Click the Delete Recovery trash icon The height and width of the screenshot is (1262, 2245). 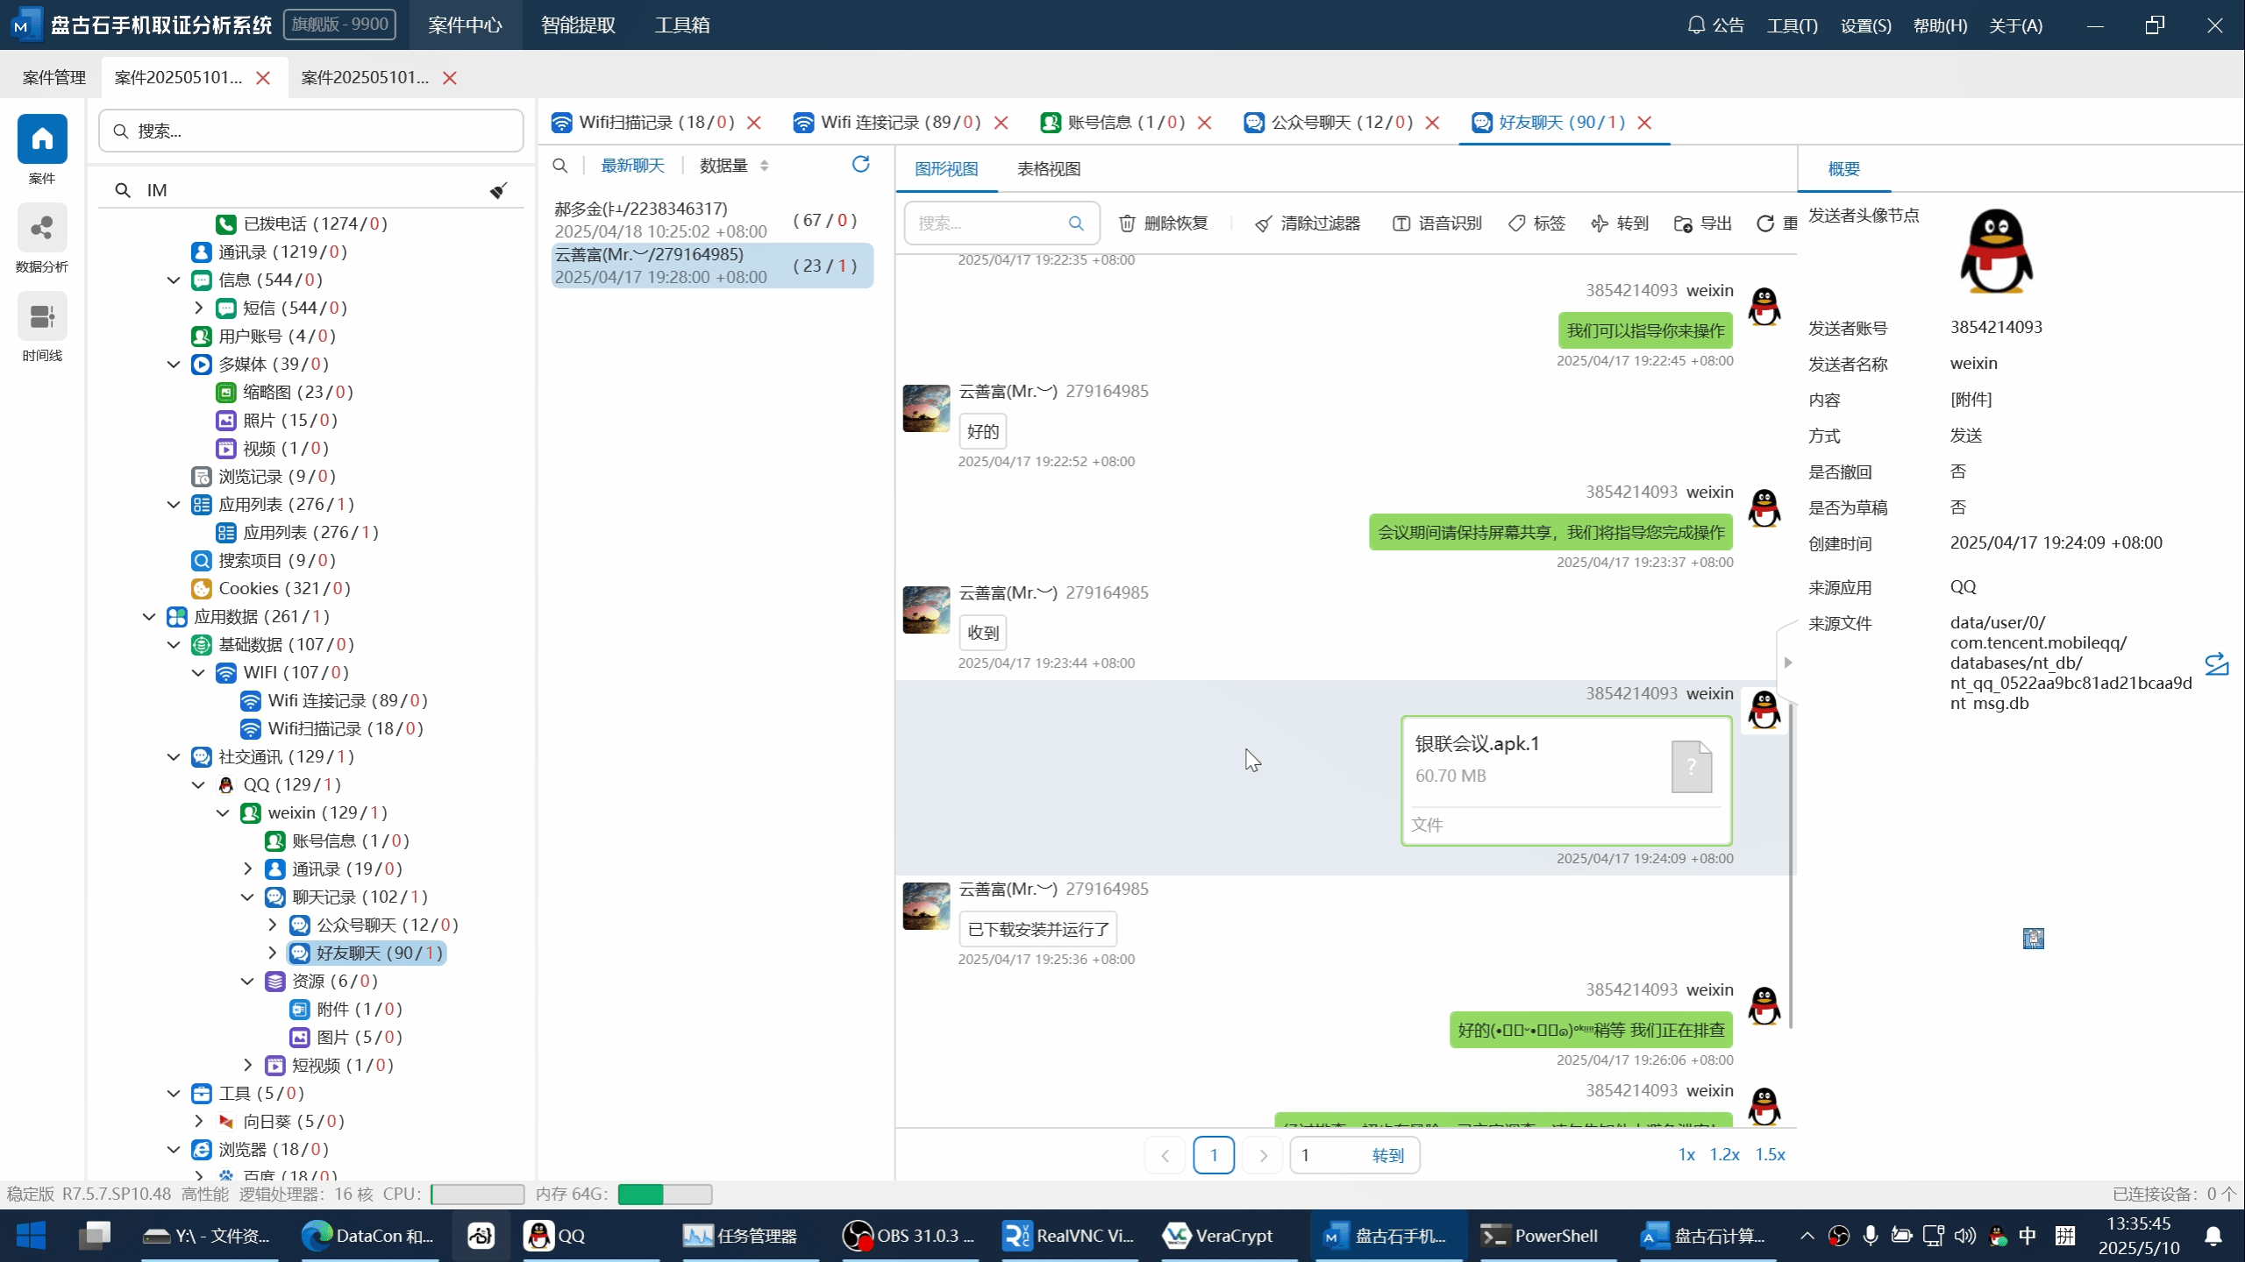1127,223
